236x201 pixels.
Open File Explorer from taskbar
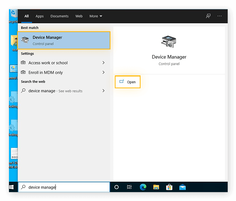(x=156, y=187)
